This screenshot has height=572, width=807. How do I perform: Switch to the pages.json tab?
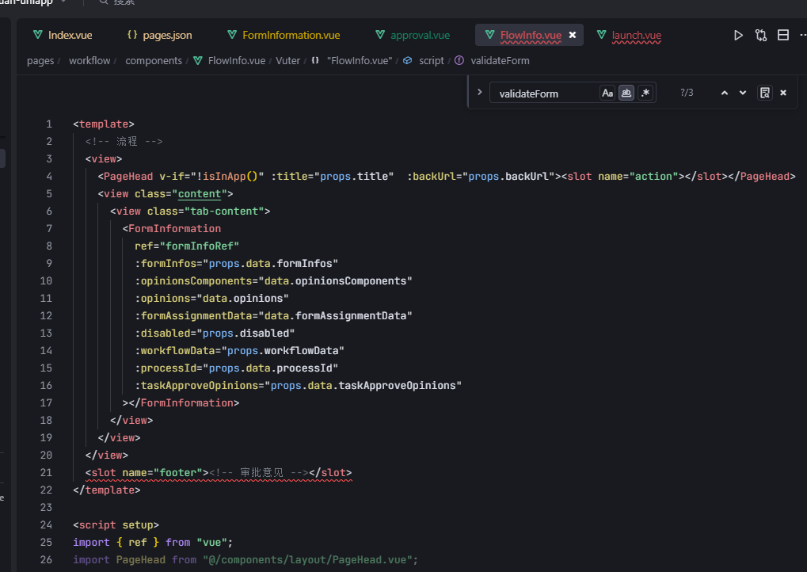point(159,35)
